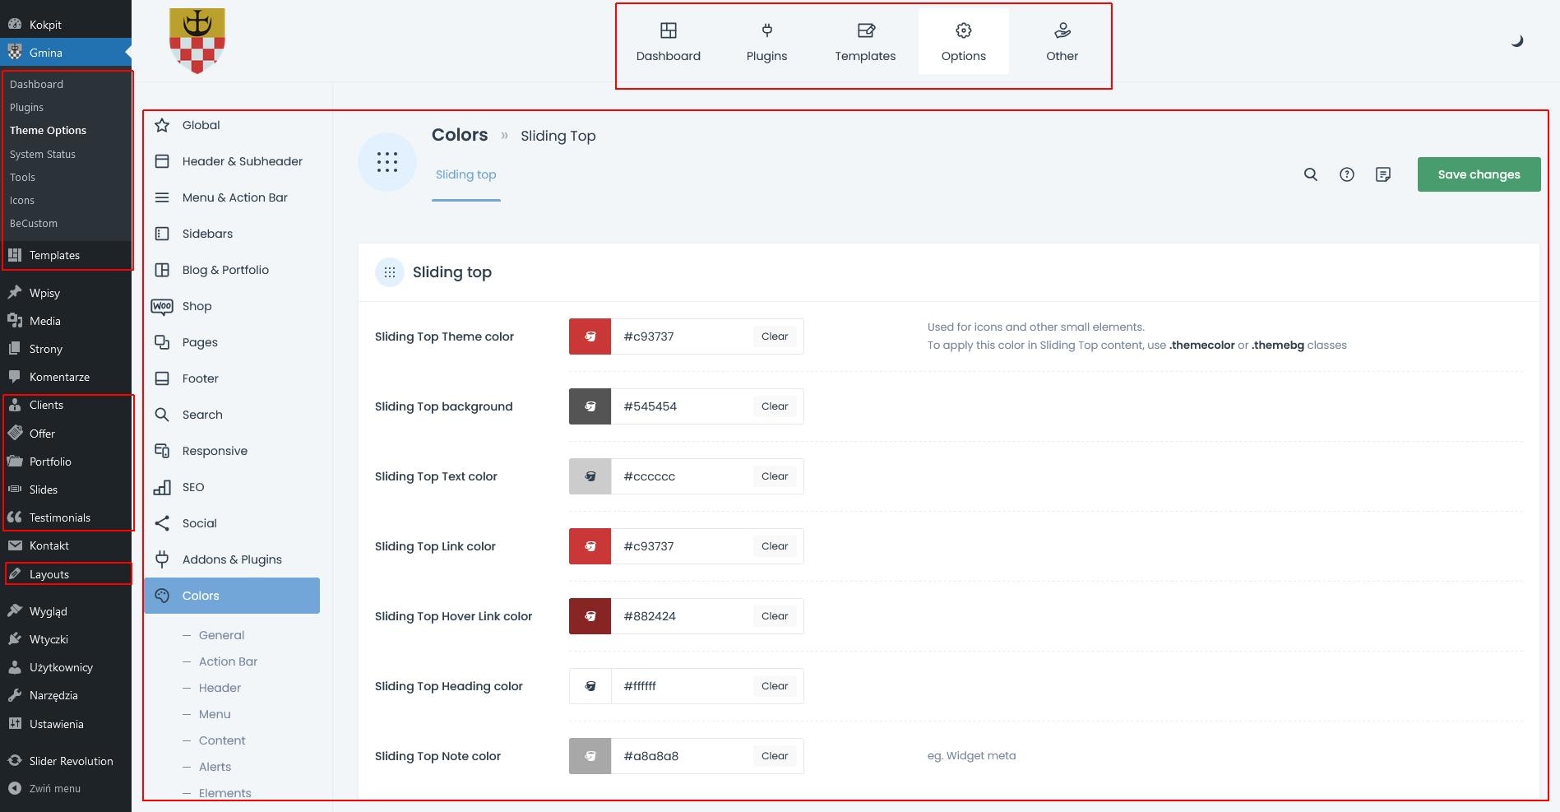Image resolution: width=1560 pixels, height=812 pixels.
Task: Clear the Sliding Top Hover Link color
Action: 775,616
